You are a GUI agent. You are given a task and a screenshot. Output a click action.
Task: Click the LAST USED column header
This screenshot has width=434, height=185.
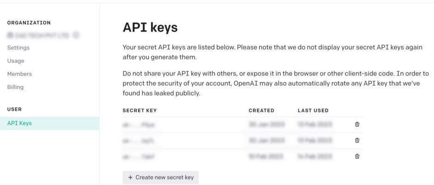click(313, 111)
